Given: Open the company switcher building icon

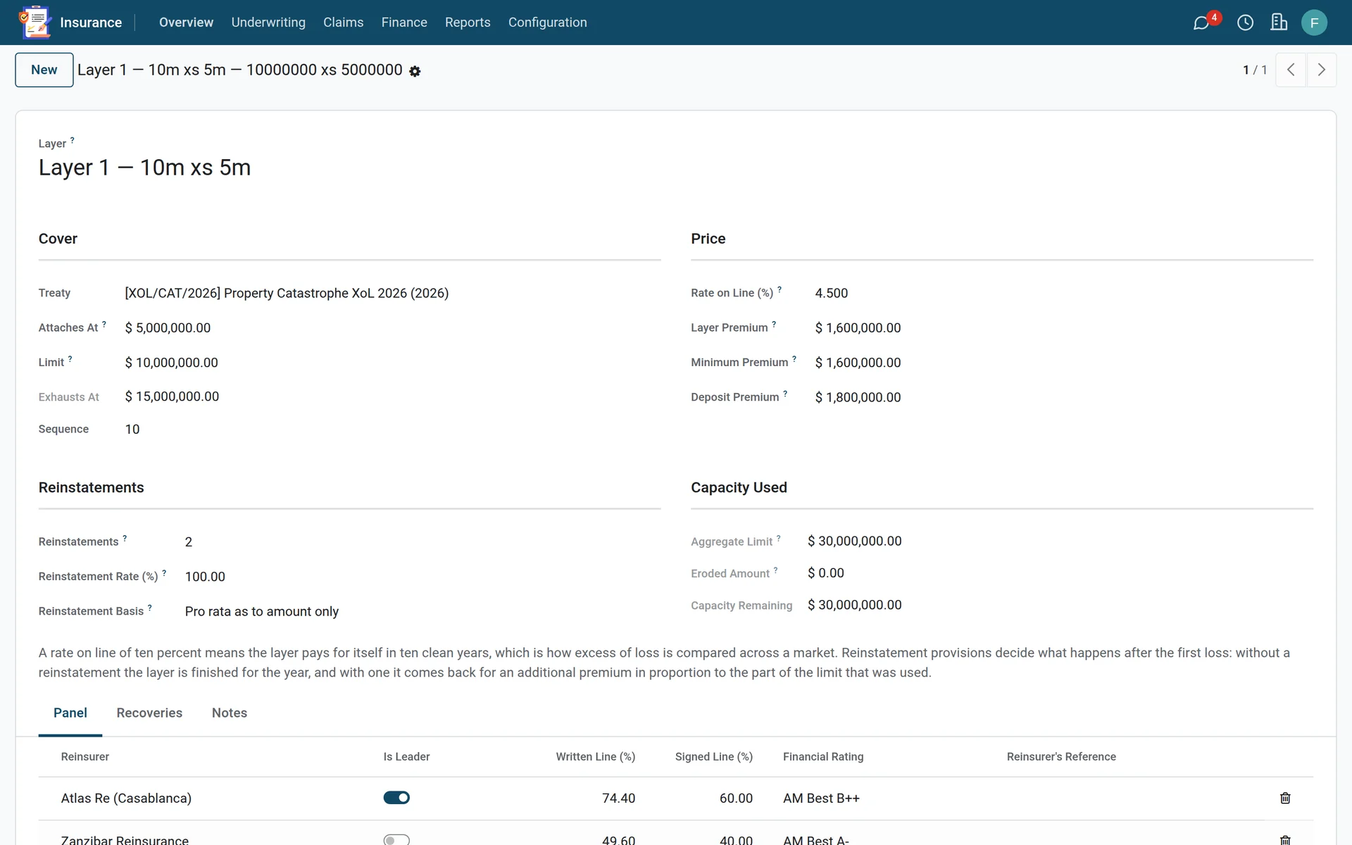Looking at the screenshot, I should pos(1279,23).
